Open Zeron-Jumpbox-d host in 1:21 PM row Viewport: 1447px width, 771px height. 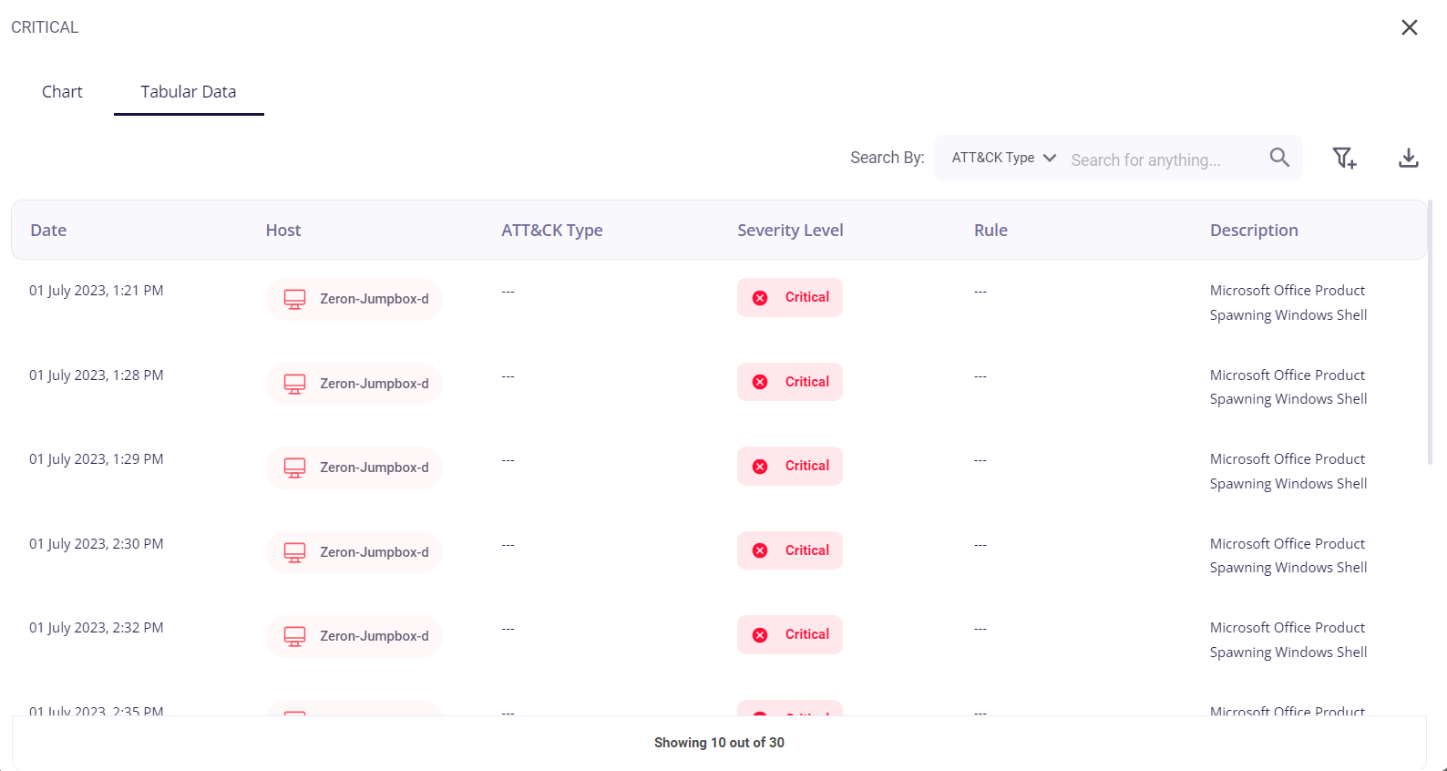pos(354,299)
